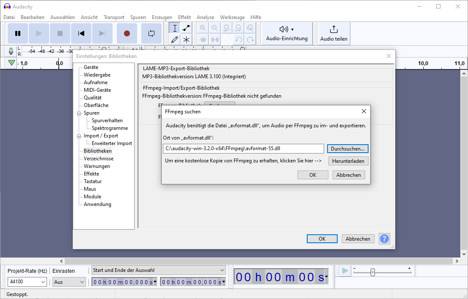The height and width of the screenshot is (299, 468).
Task: Select the Zeichenwerkzeug pencil tool
Action: (x=175, y=39)
